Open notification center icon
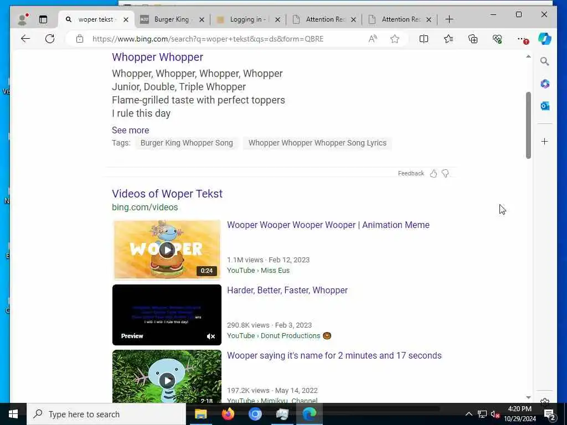 click(550, 414)
